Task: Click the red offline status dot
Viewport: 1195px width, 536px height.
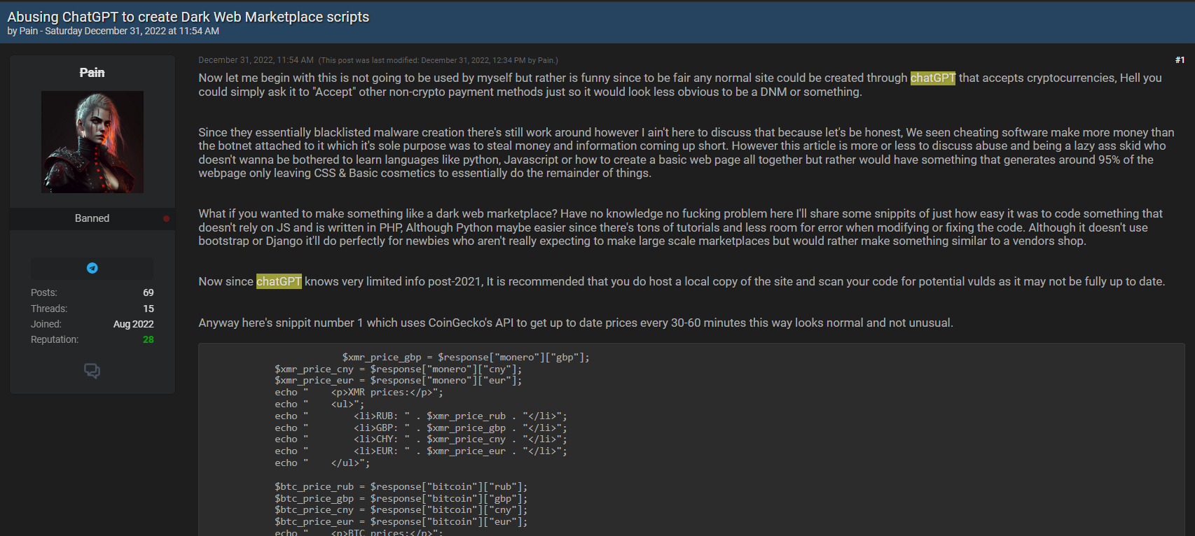Action: [x=166, y=218]
